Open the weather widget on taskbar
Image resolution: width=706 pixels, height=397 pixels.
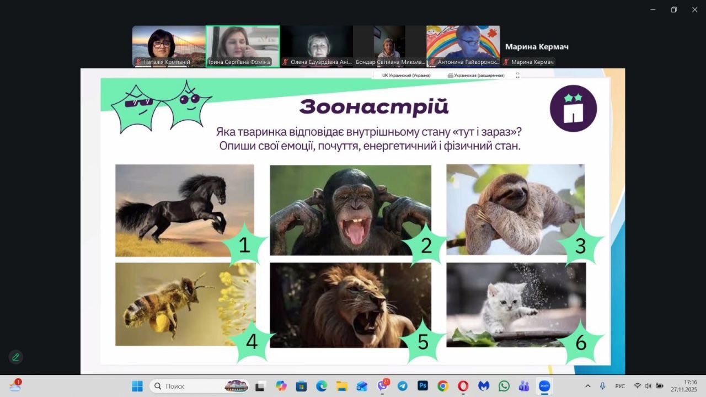15,385
